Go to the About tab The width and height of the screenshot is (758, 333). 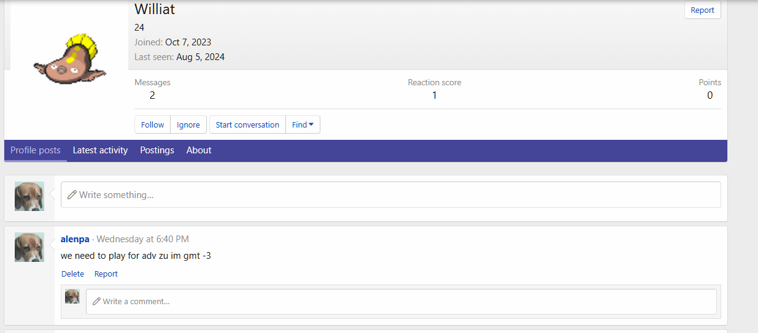tap(199, 150)
